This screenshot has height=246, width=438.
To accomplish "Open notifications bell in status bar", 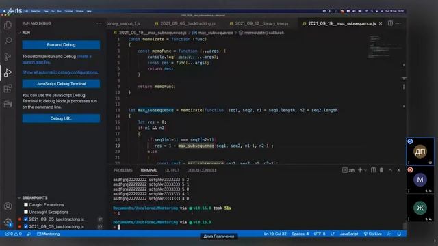I will pos(399,234).
